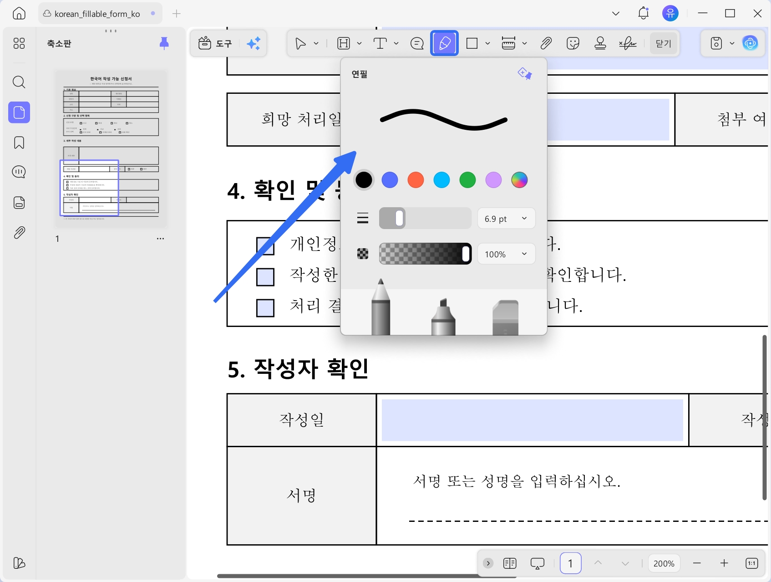The image size is (771, 582).
Task: Open the bookmarks panel
Action: point(19,143)
